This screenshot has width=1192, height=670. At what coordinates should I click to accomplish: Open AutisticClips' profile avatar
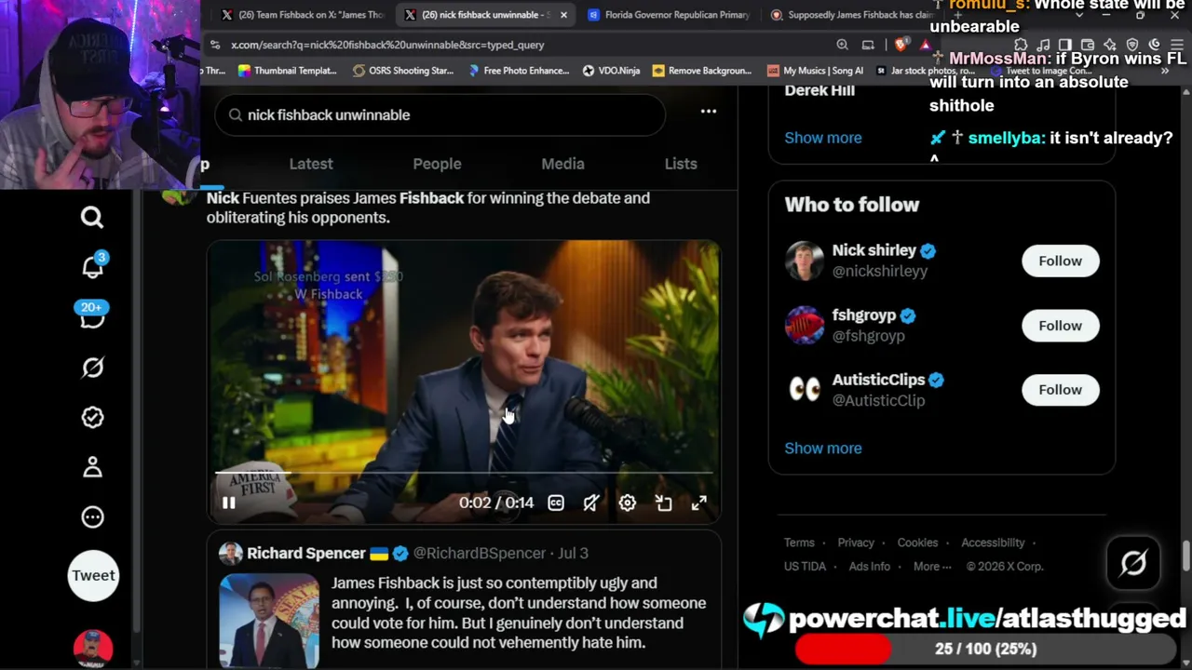pos(804,390)
